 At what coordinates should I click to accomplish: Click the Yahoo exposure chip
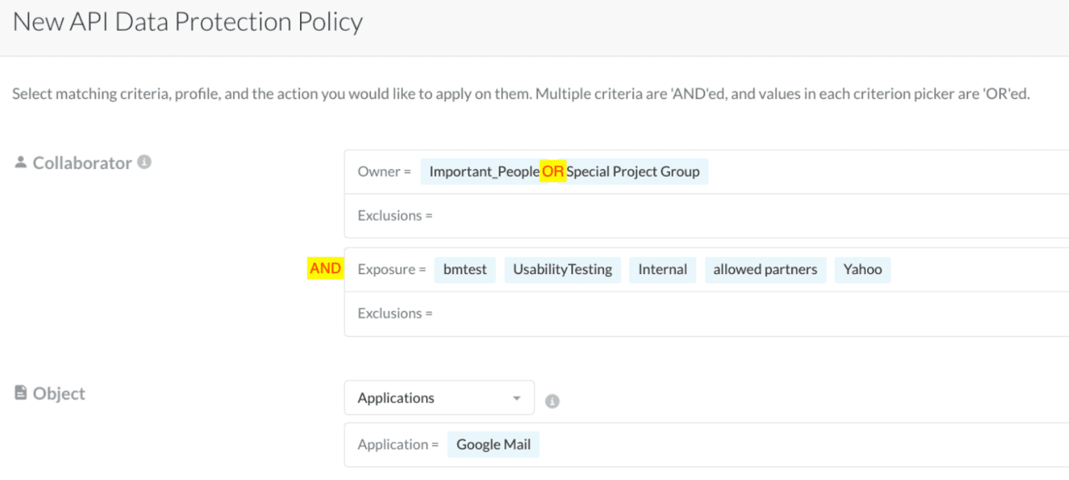[x=862, y=269]
